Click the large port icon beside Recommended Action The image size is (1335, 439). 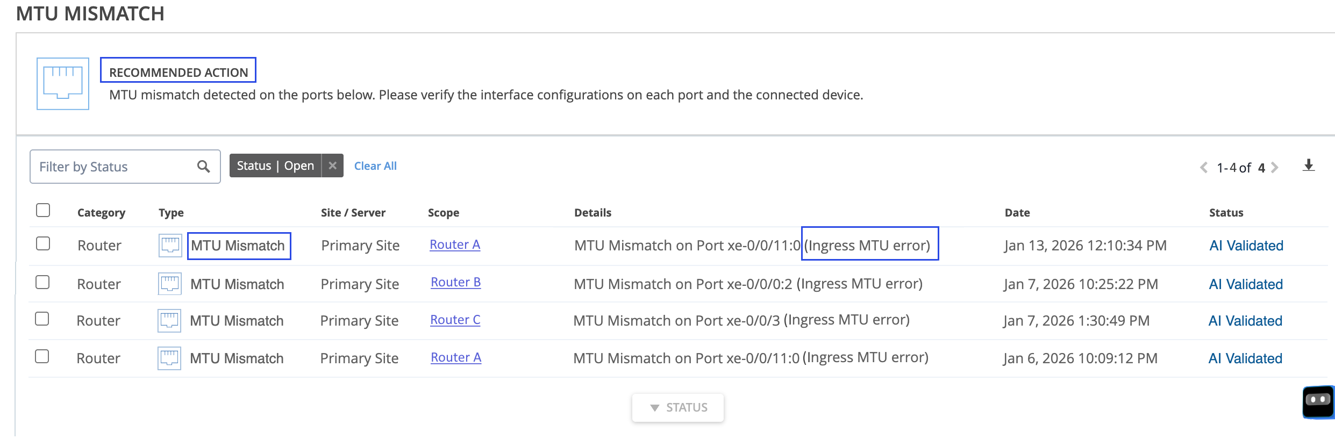point(62,84)
